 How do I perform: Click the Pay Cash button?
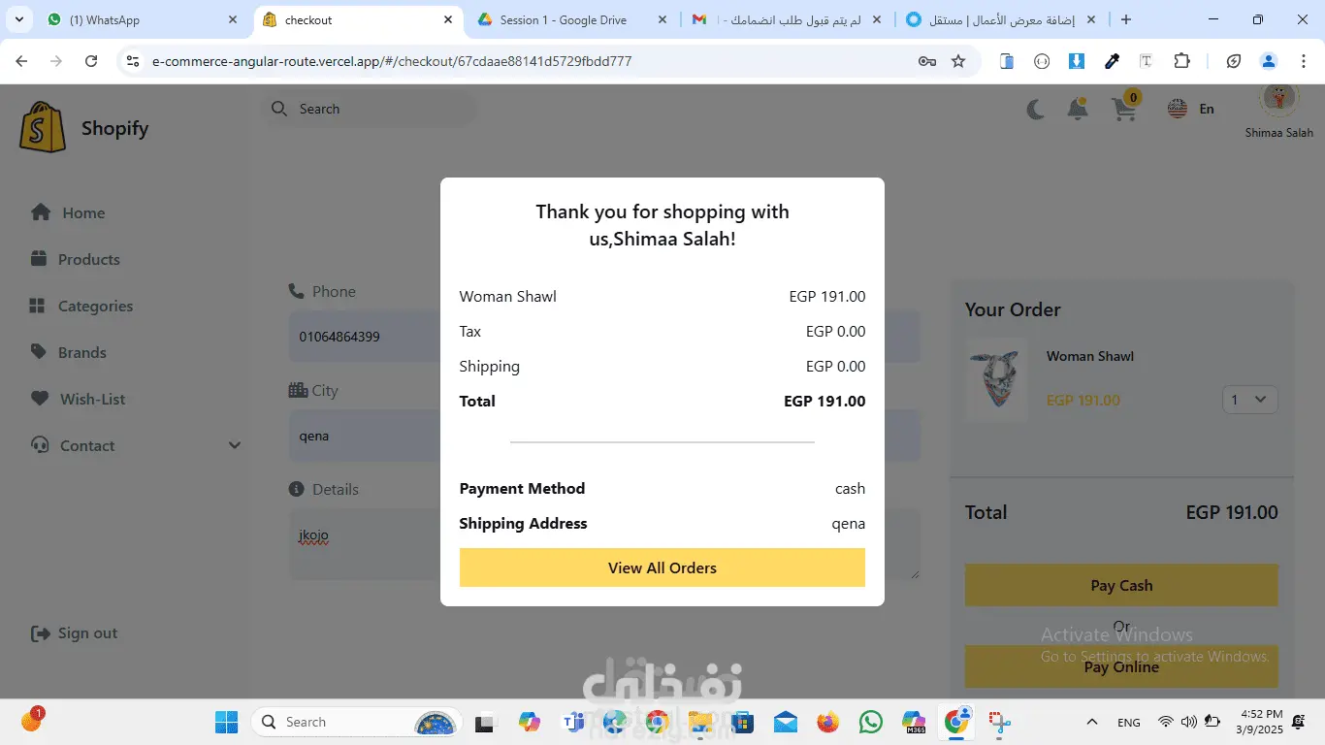coord(1121,585)
